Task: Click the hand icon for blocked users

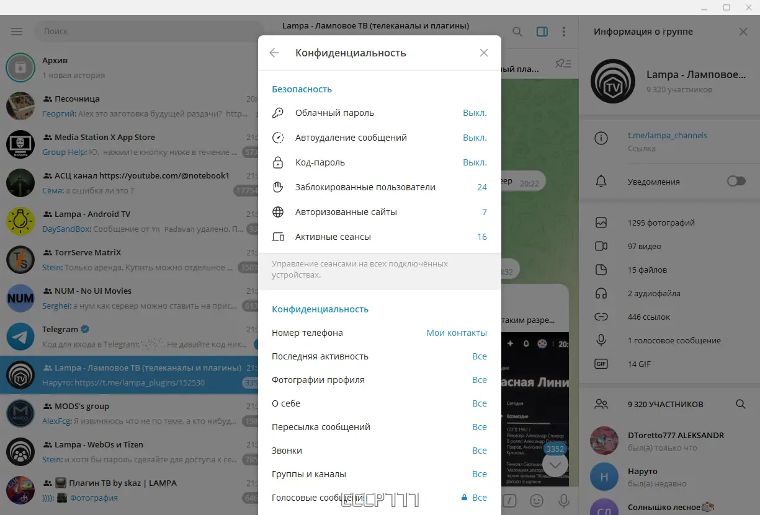Action: tap(278, 187)
